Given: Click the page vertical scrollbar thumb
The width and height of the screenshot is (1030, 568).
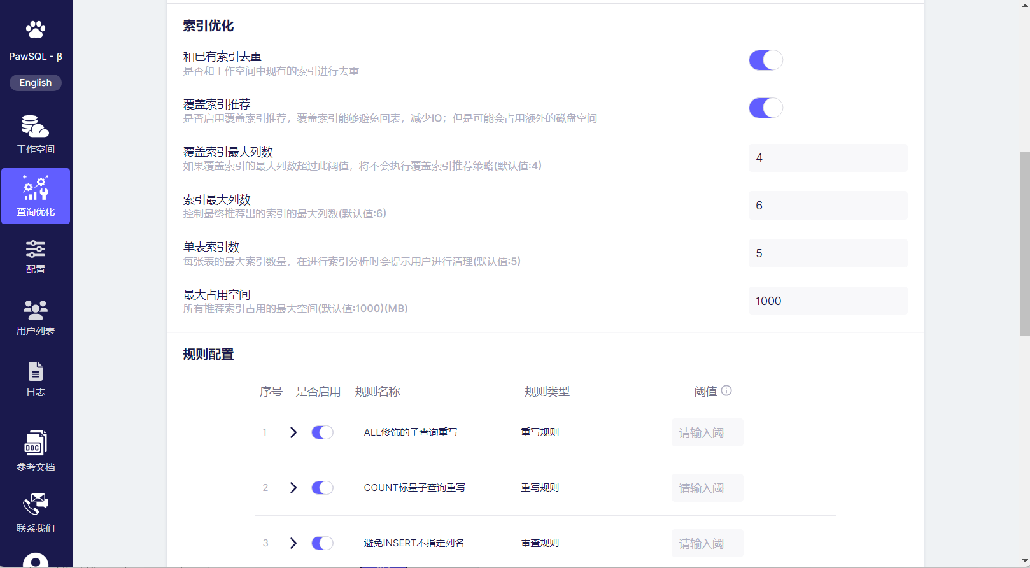Looking at the screenshot, I should tap(1024, 242).
